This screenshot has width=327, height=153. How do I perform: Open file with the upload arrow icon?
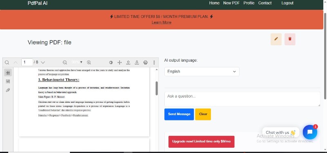click(128, 62)
